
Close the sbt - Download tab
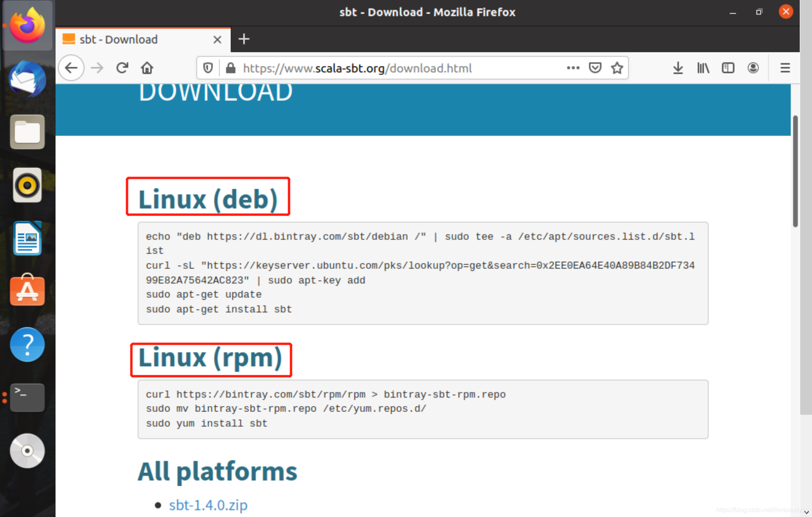pyautogui.click(x=217, y=39)
